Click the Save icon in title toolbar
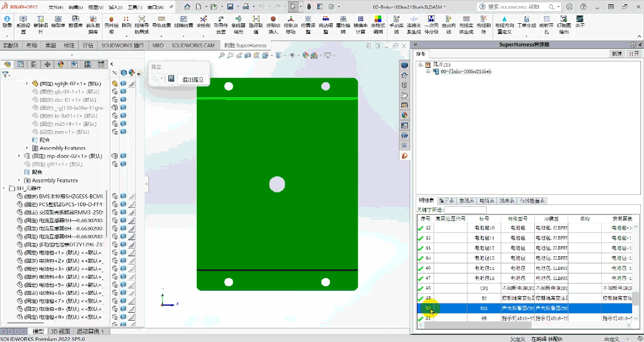 pyautogui.click(x=230, y=7)
